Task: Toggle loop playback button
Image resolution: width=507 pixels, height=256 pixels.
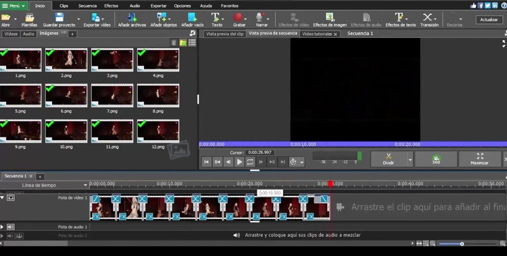Action: [x=250, y=162]
